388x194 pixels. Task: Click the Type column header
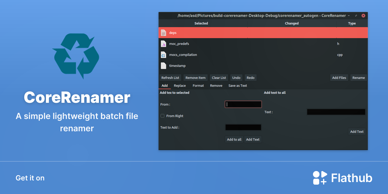[x=352, y=23]
